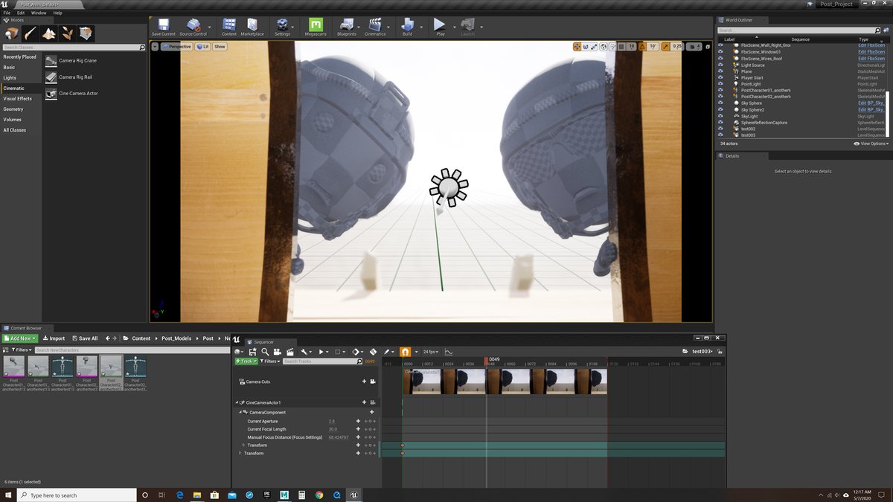Click the magnifying glass search icon in Sequencer

tap(265, 351)
